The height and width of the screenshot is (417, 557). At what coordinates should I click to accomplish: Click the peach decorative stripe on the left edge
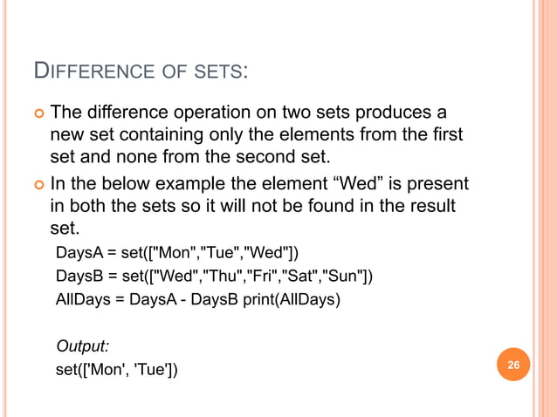7,208
